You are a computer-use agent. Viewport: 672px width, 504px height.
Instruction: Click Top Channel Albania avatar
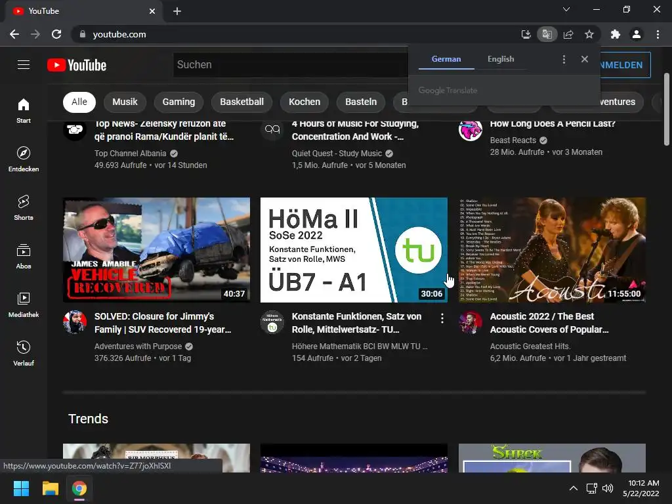pos(75,129)
